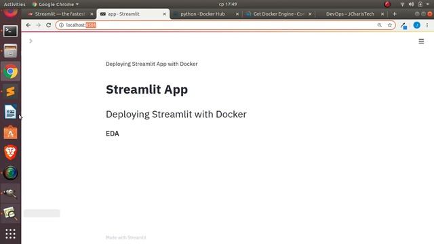Go forward in Chrome
Screen dimensions: 434x244
click(x=38, y=25)
